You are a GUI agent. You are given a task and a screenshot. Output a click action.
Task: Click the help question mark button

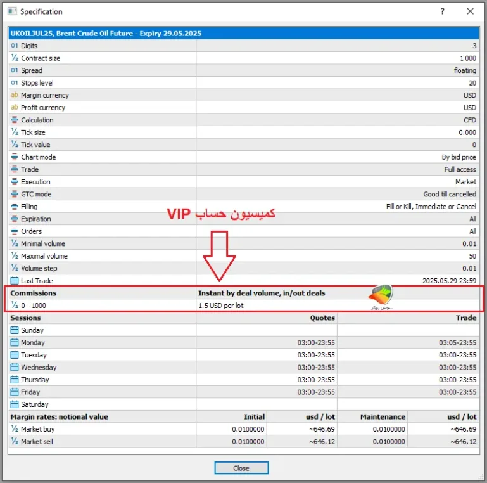click(442, 11)
